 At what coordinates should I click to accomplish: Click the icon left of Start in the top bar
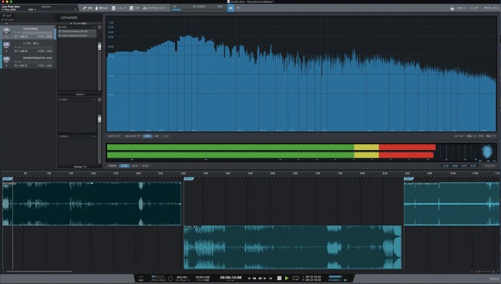point(452,8)
